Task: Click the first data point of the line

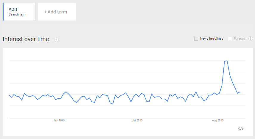Action: point(9,95)
